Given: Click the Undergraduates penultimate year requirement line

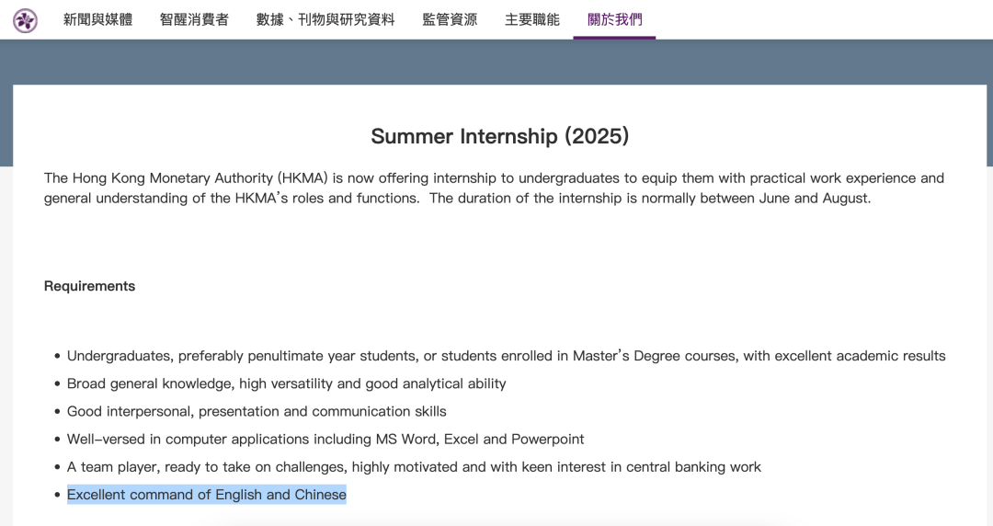Looking at the screenshot, I should click(506, 356).
